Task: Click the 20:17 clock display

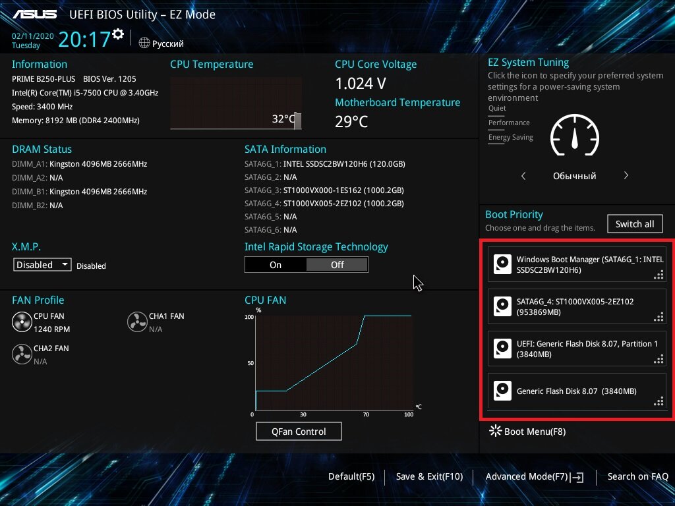Action: [x=85, y=39]
